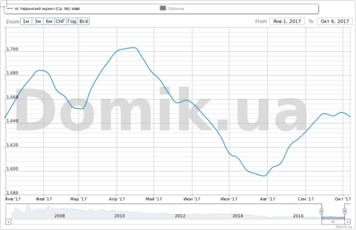
Task: Toggle the События legend item
Action: pyautogui.click(x=172, y=9)
